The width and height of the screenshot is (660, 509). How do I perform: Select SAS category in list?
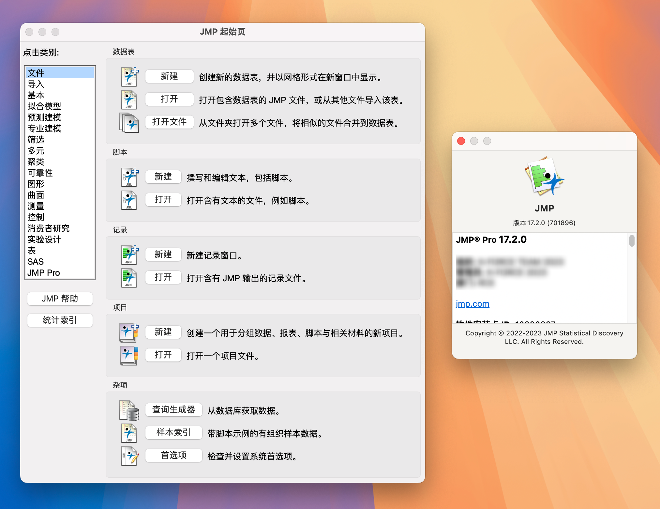[x=60, y=261]
